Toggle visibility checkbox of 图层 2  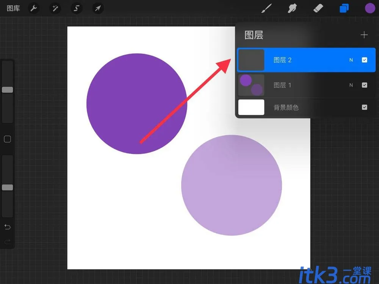pos(365,60)
